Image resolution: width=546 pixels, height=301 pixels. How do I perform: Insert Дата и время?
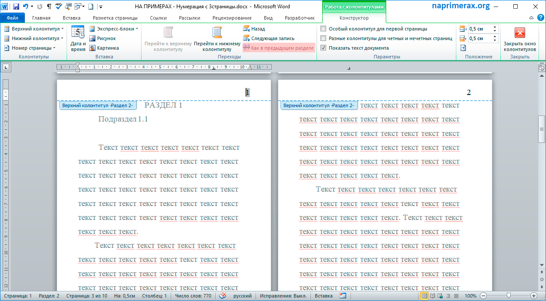[78, 39]
